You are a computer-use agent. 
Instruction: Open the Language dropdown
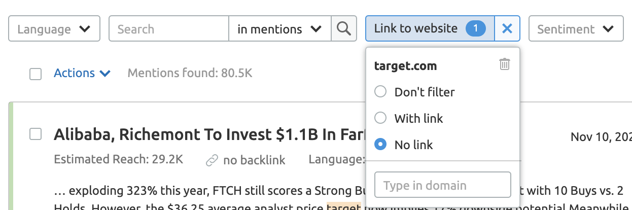[54, 29]
